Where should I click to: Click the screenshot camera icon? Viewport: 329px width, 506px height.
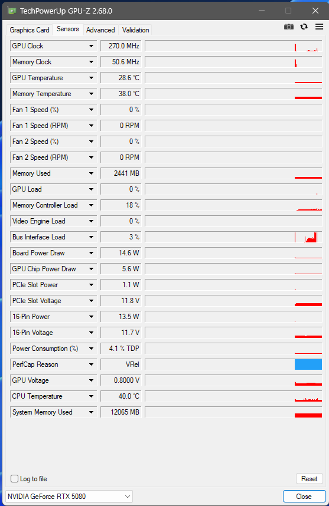click(289, 27)
